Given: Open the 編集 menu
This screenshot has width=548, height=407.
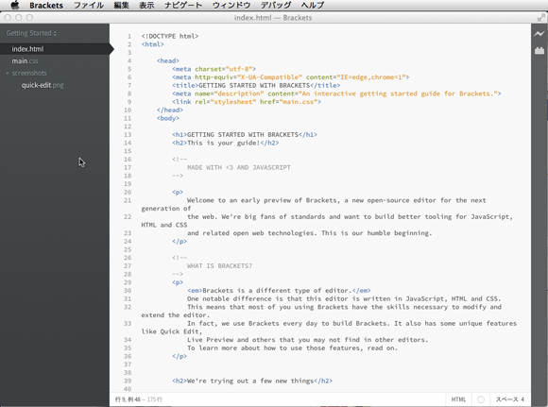Looking at the screenshot, I should pos(121,6).
